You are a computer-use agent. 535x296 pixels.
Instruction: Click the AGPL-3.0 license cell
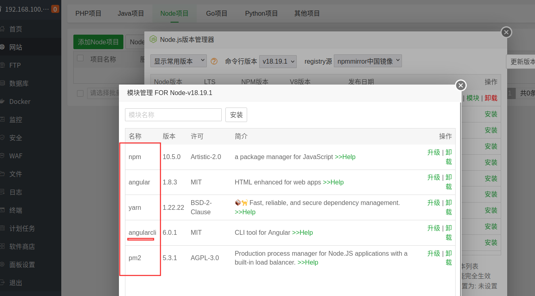point(205,258)
